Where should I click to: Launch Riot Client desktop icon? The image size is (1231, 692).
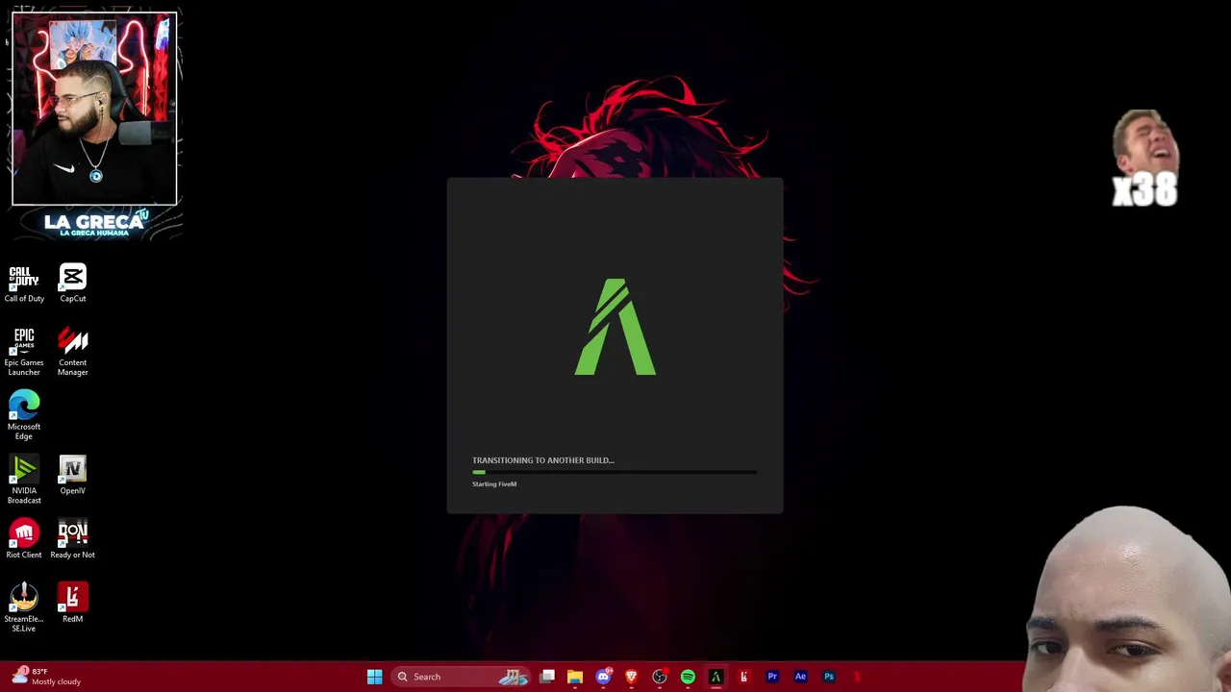24,539
